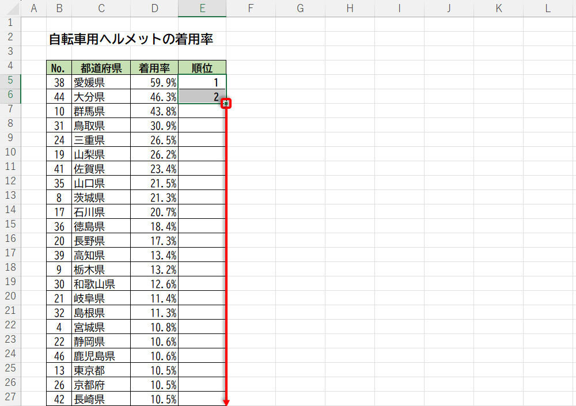This screenshot has height=406, width=576.
Task: Select the row 27 header
Action: [x=10, y=399]
